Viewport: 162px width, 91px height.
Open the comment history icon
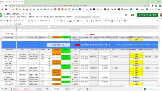(126, 15)
